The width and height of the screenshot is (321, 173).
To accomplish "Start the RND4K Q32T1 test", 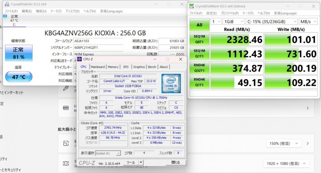I will [x=199, y=68].
